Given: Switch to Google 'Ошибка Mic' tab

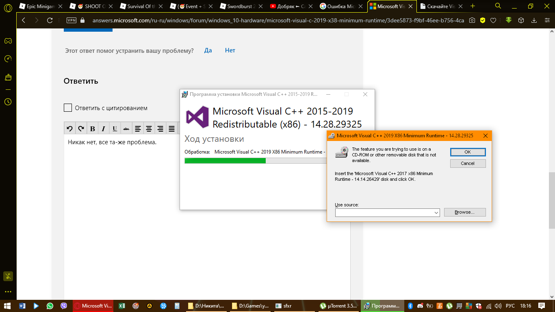Looking at the screenshot, I should click(x=342, y=6).
